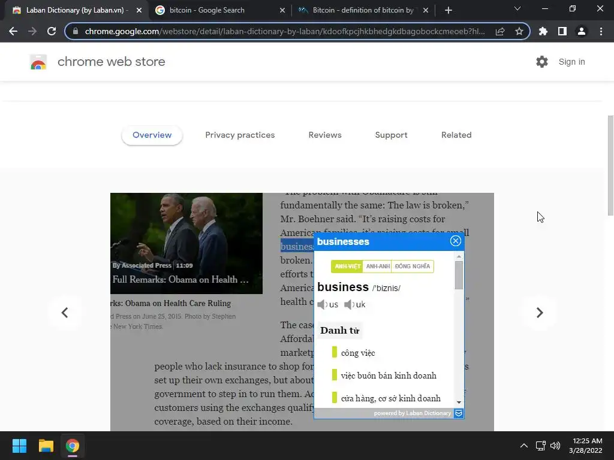Open Windows Start menu
This screenshot has width=614, height=460.
tap(19, 446)
